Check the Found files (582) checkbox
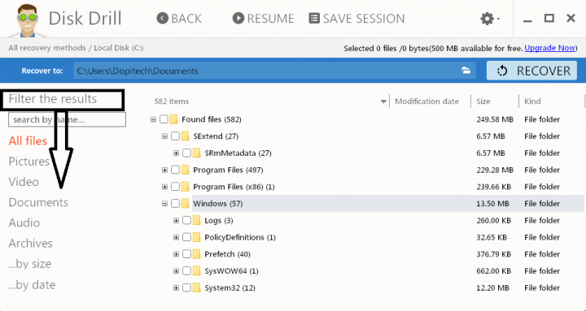 click(x=164, y=119)
